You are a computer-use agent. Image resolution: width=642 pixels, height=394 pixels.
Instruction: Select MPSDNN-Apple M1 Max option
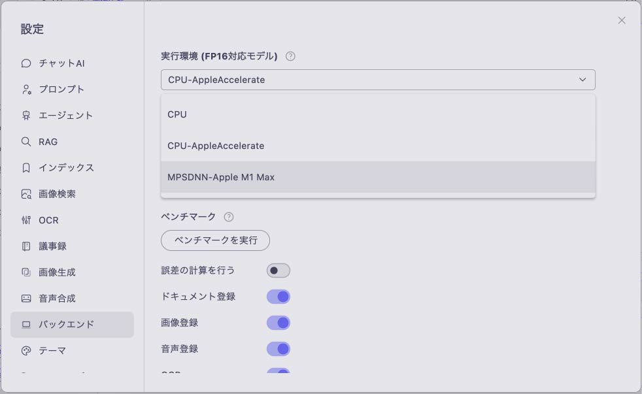pos(378,177)
